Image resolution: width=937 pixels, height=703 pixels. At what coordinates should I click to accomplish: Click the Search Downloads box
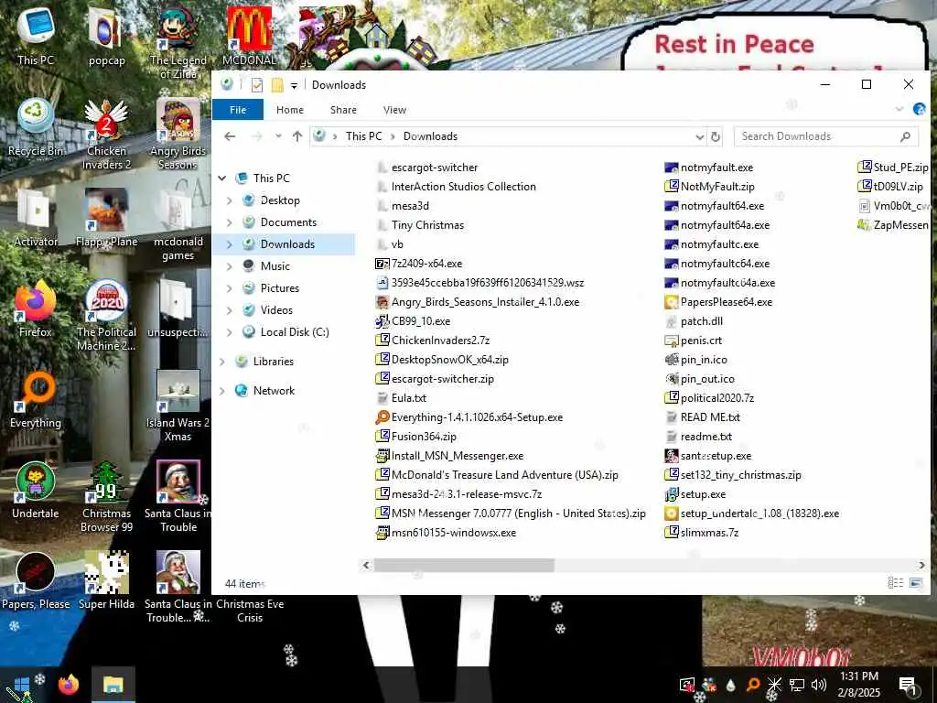pyautogui.click(x=826, y=136)
